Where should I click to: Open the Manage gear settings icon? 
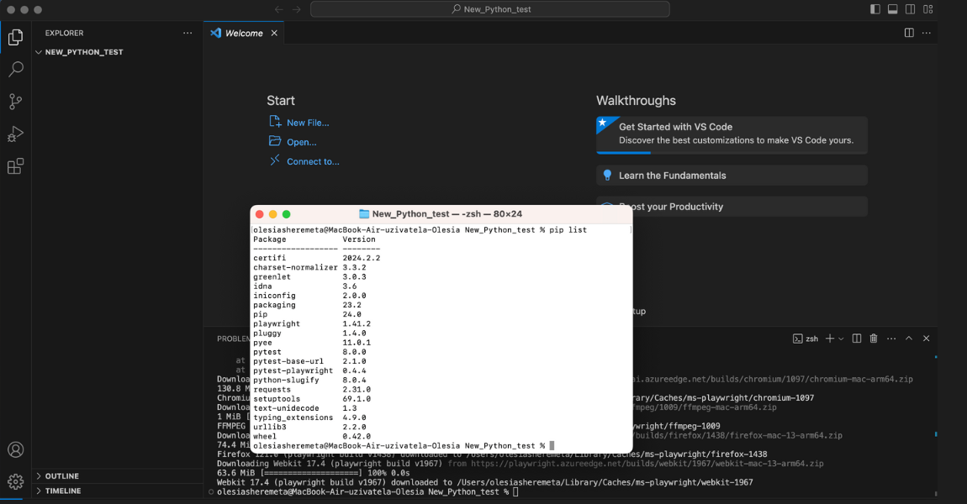[15, 481]
